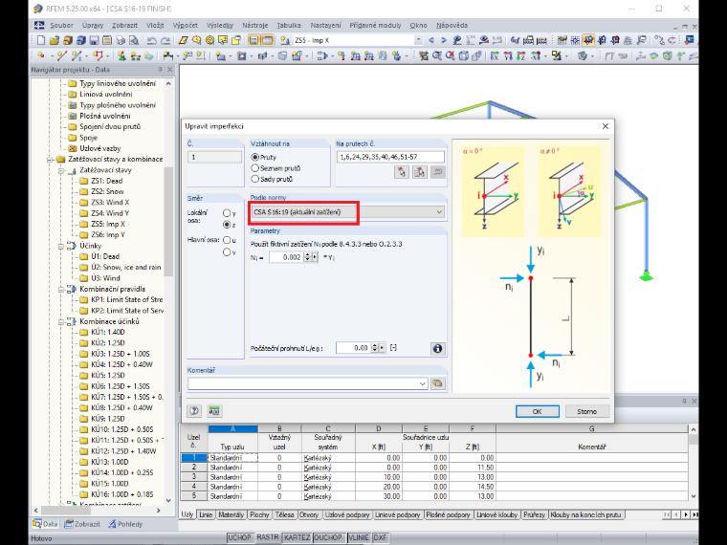Open the Podle normy CSA S16:19 dropdown
Image resolution: width=727 pixels, height=545 pixels.
347,212
